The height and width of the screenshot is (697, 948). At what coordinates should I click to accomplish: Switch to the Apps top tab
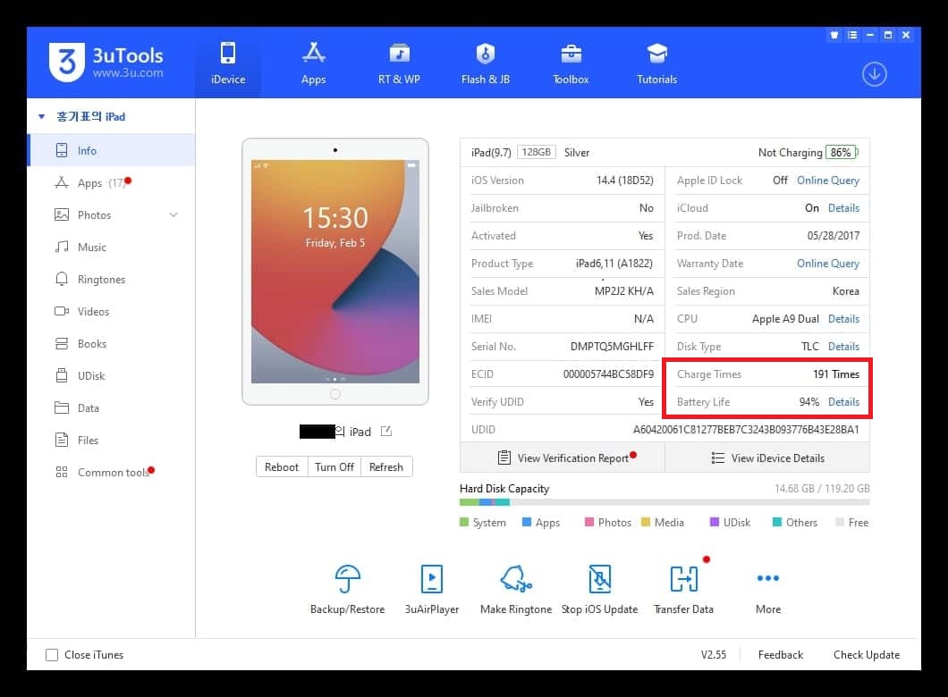[x=313, y=63]
